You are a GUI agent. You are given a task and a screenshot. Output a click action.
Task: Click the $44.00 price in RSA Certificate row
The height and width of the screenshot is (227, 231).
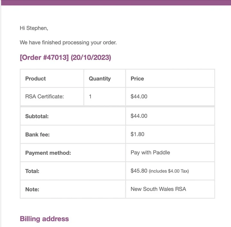coord(139,97)
